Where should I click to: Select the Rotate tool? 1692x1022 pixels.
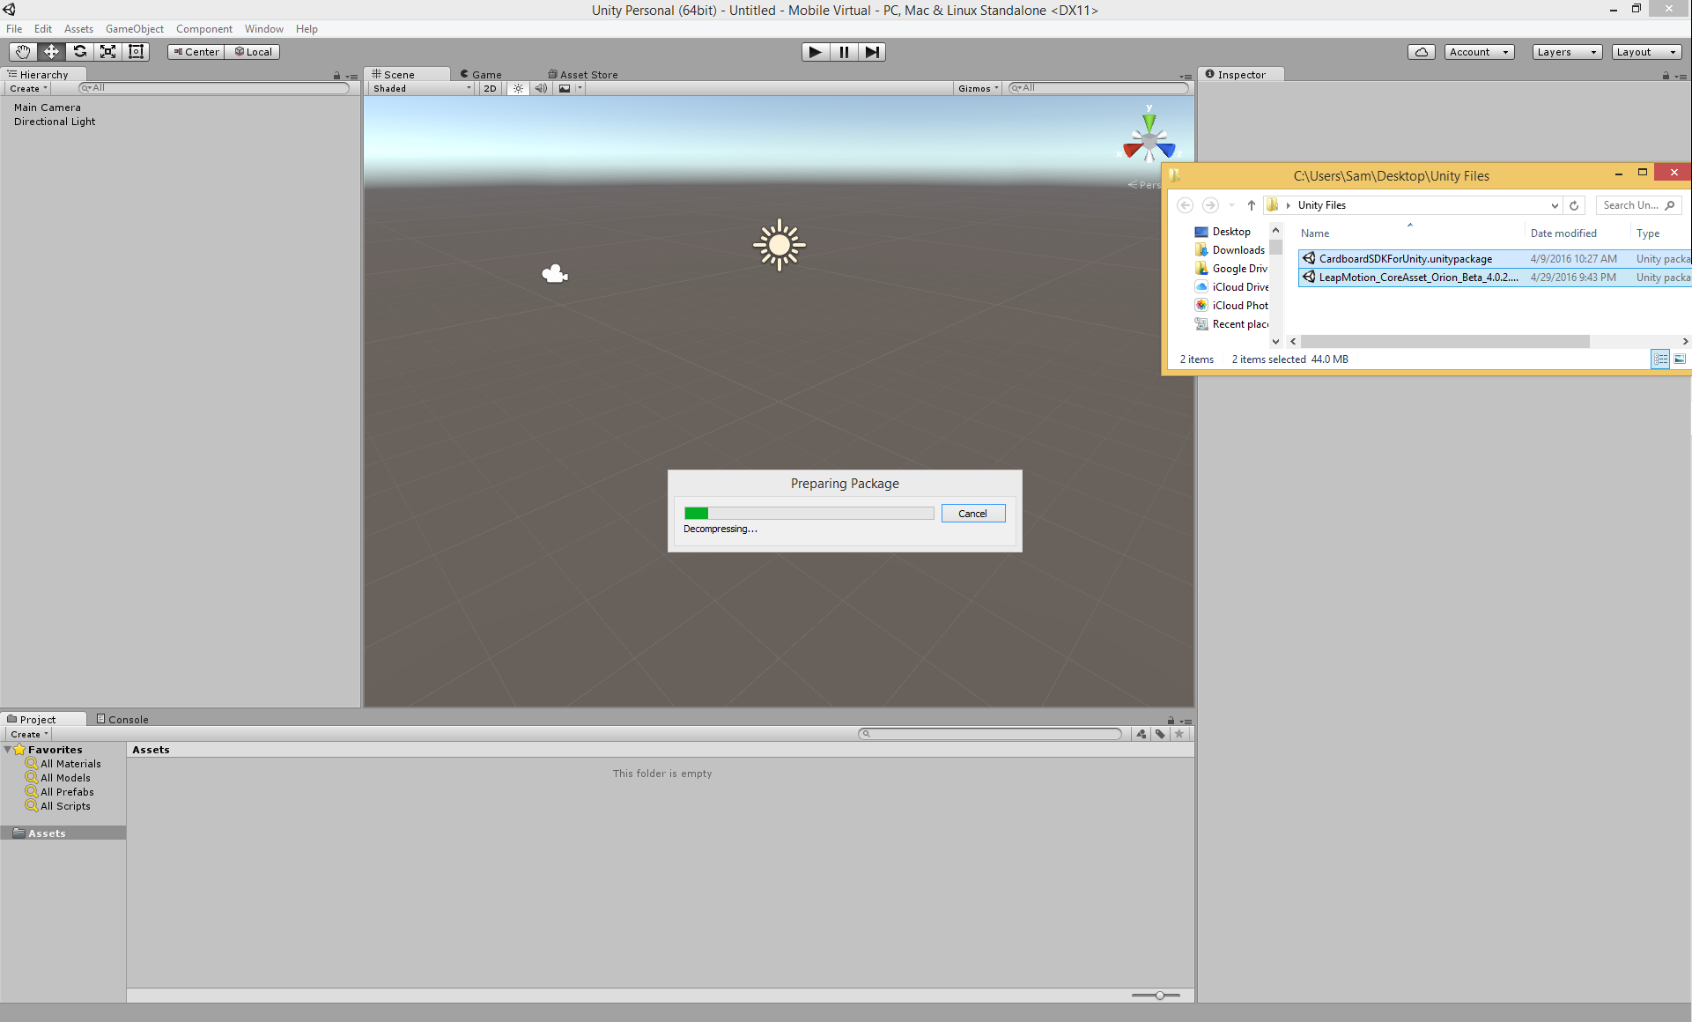79,52
